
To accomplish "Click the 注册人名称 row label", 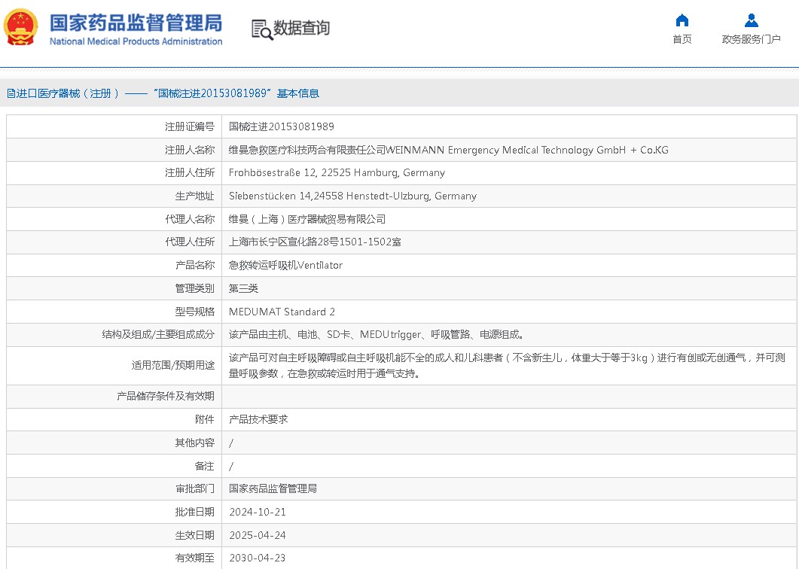I will point(190,150).
